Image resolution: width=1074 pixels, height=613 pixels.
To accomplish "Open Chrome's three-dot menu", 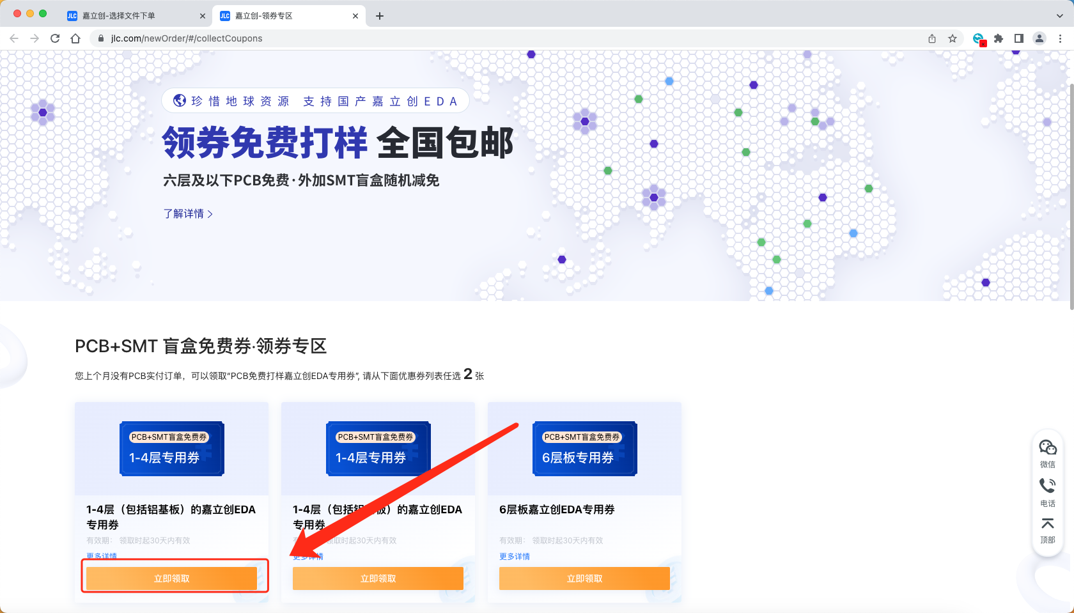I will click(x=1060, y=38).
